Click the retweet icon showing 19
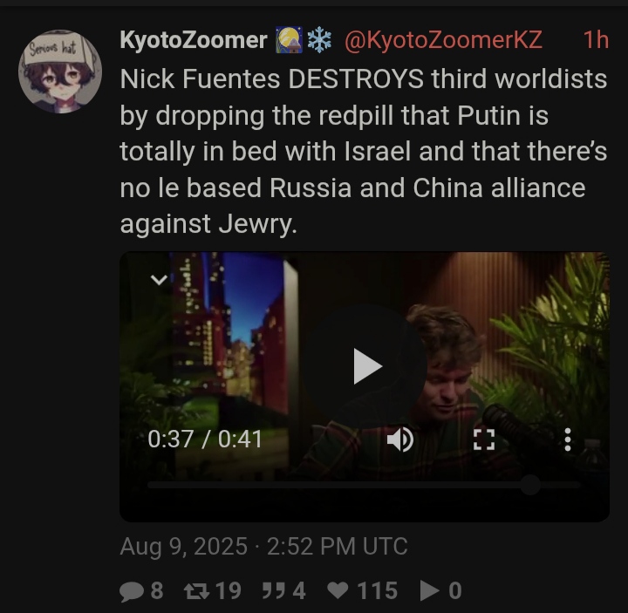The image size is (628, 613). [196, 591]
